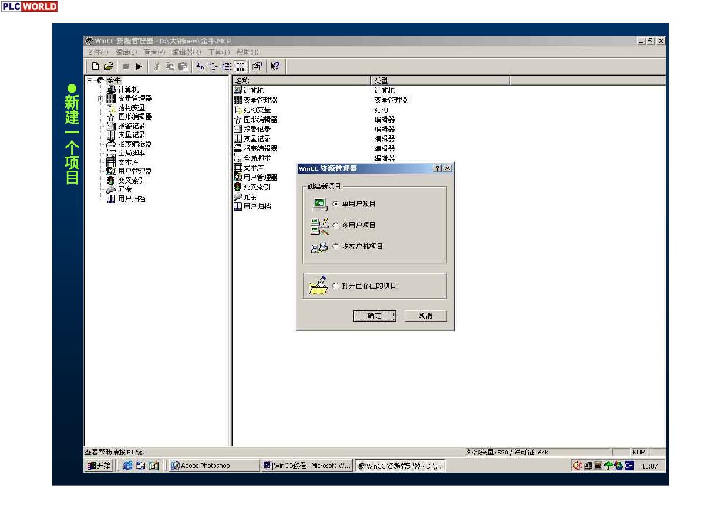The height and width of the screenshot is (509, 721).
Task: Select 金牛 project root label
Action: [114, 80]
